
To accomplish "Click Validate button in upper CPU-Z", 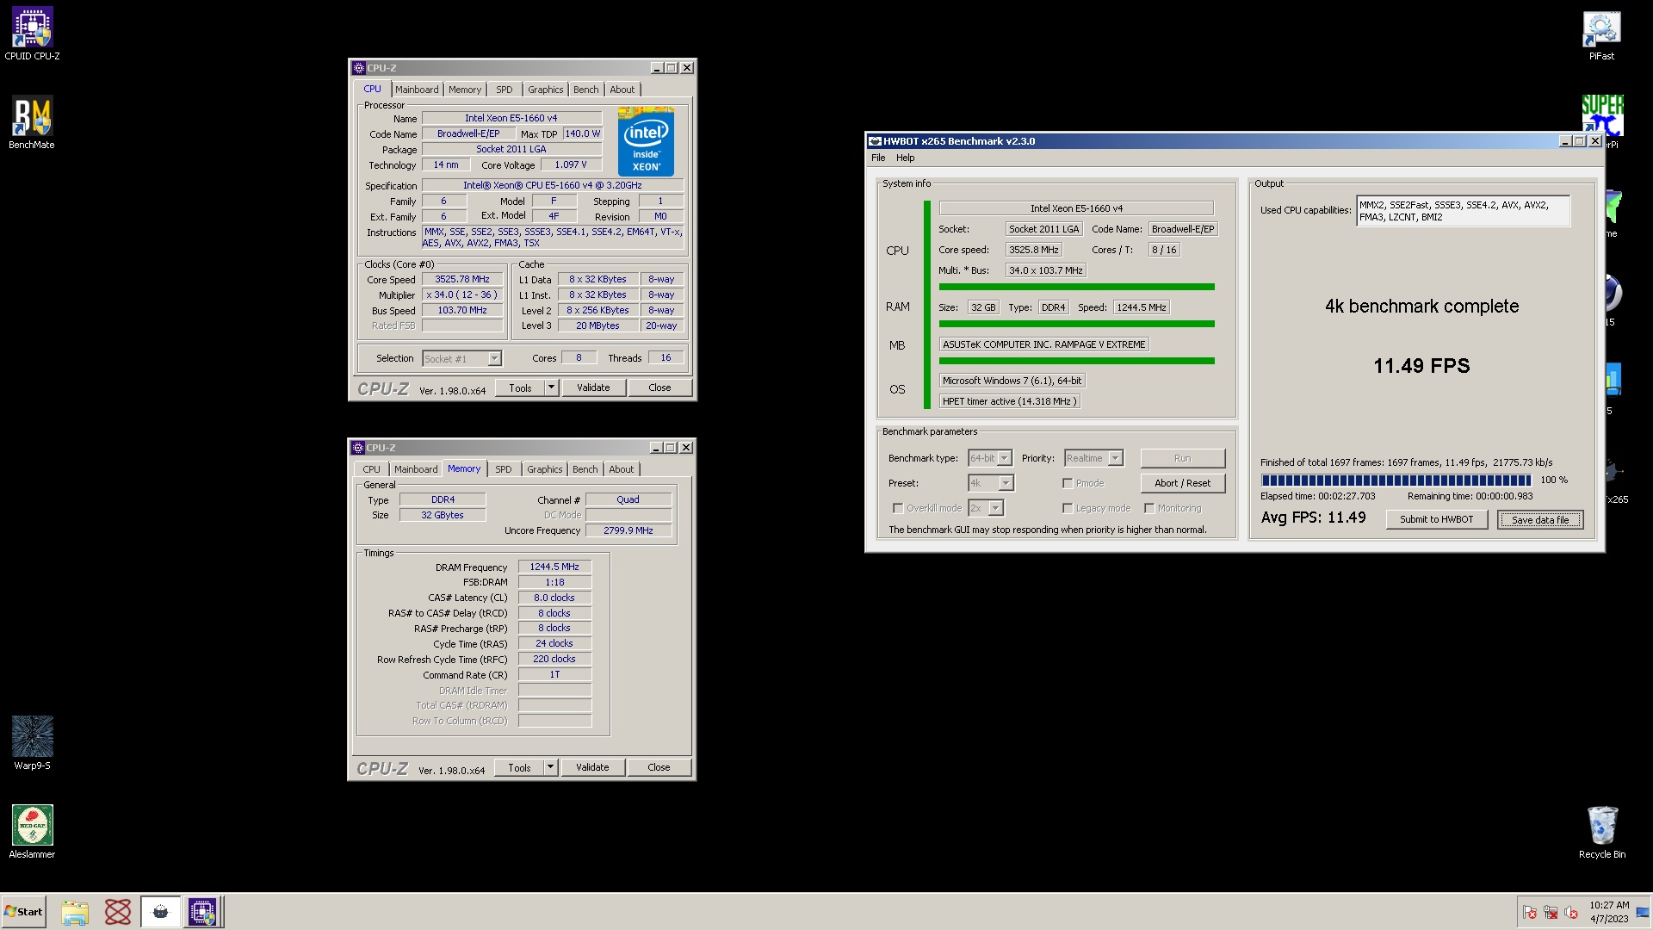I will 593,387.
